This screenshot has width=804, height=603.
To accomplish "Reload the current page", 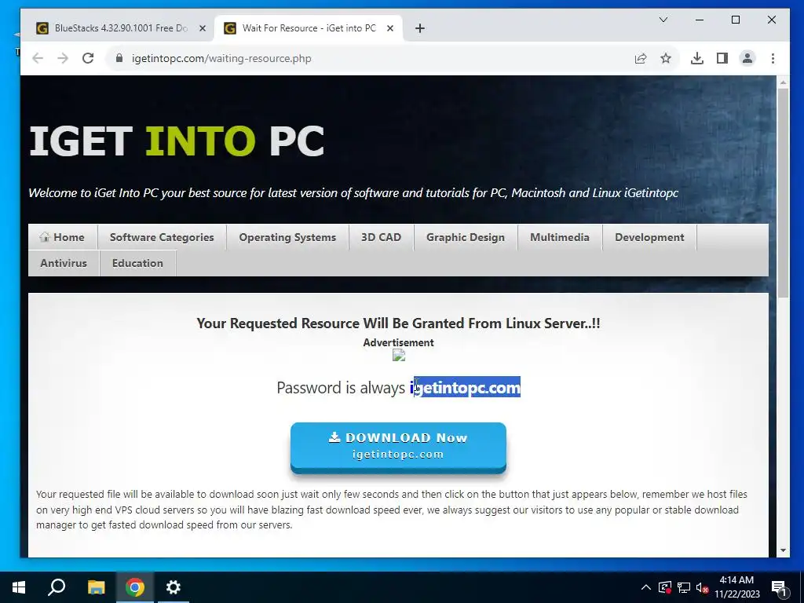I will (88, 58).
